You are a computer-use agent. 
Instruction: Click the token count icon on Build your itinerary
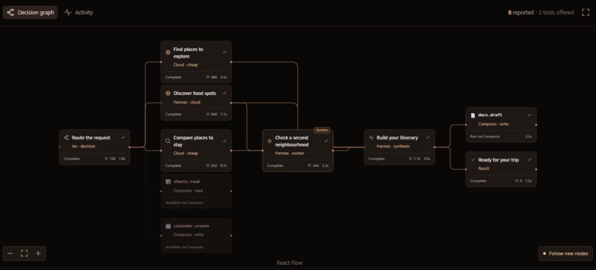[x=411, y=159]
